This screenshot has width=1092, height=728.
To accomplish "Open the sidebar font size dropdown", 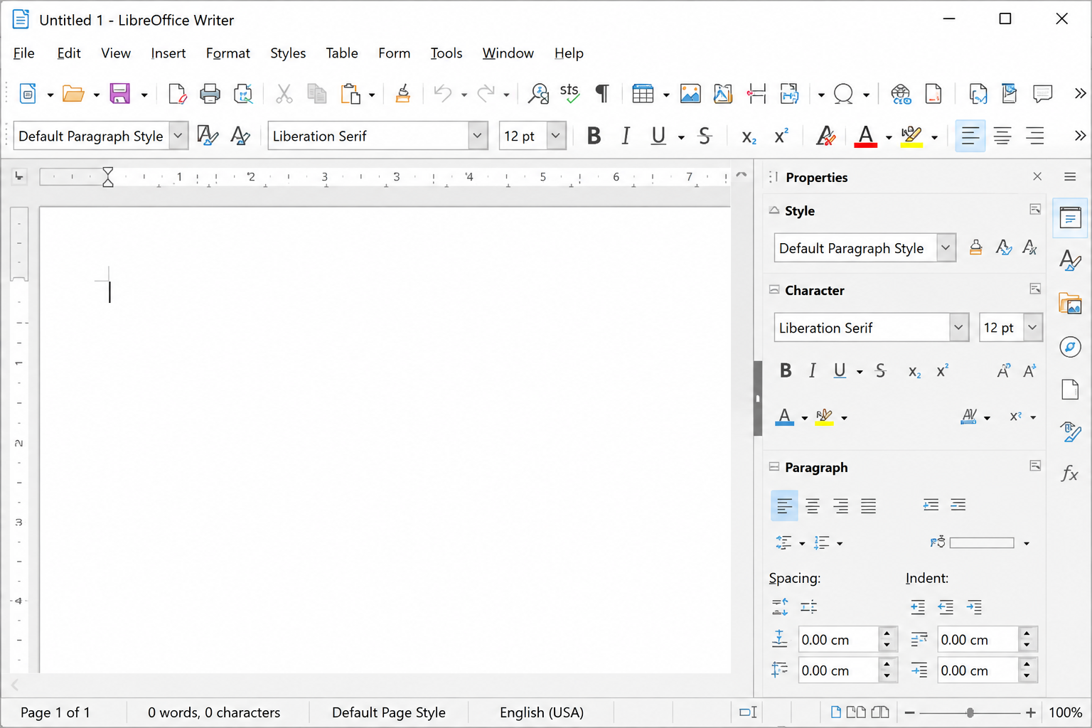I will (1032, 328).
